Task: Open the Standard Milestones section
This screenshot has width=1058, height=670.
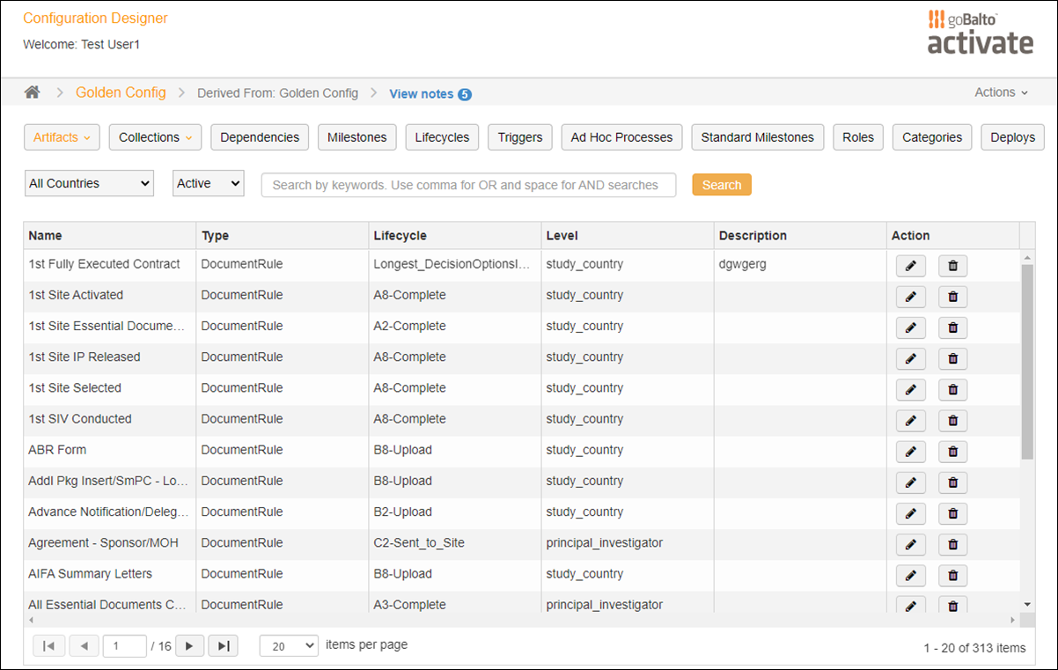Action: [757, 136]
